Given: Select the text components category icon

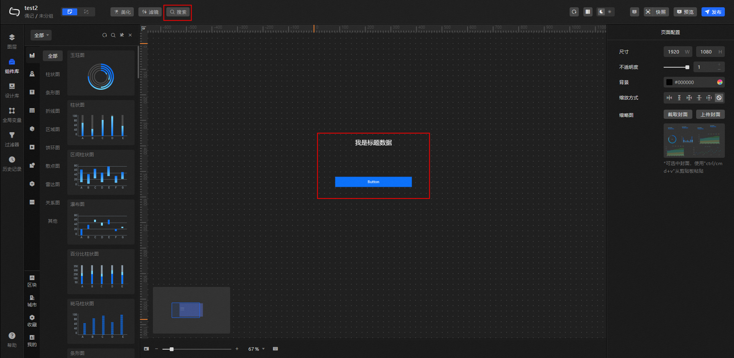Looking at the screenshot, I should click(32, 92).
